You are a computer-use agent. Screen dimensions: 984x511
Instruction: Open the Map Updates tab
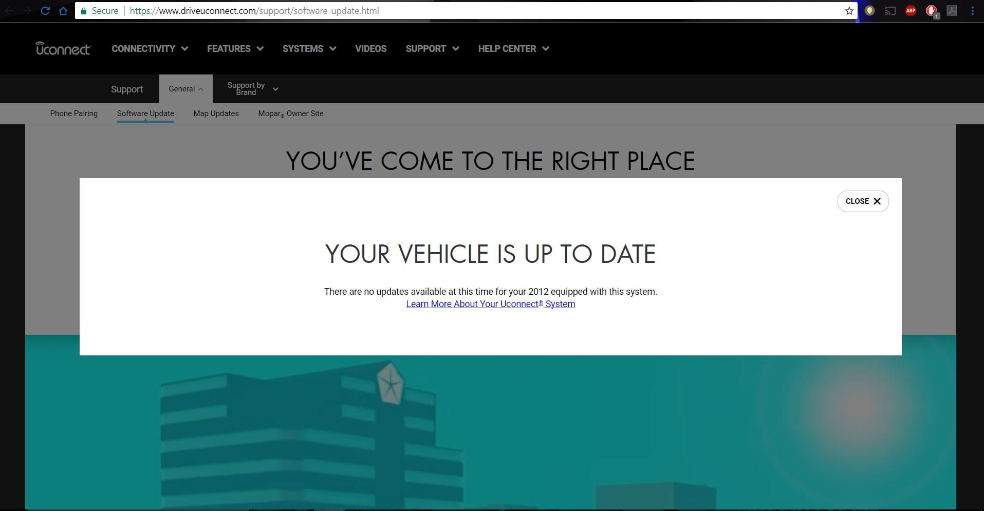tap(216, 113)
